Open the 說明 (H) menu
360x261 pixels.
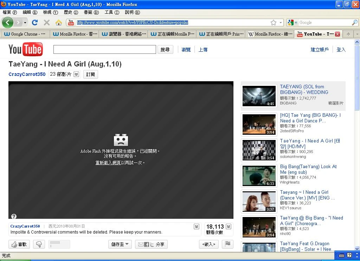click(x=132, y=12)
